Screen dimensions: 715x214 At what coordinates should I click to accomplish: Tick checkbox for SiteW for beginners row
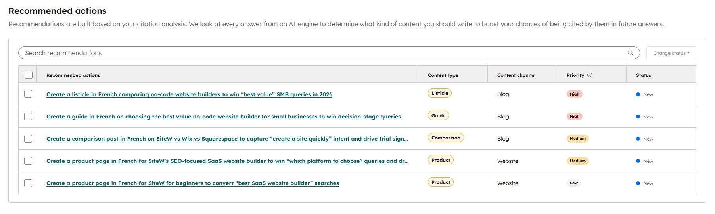point(28,183)
